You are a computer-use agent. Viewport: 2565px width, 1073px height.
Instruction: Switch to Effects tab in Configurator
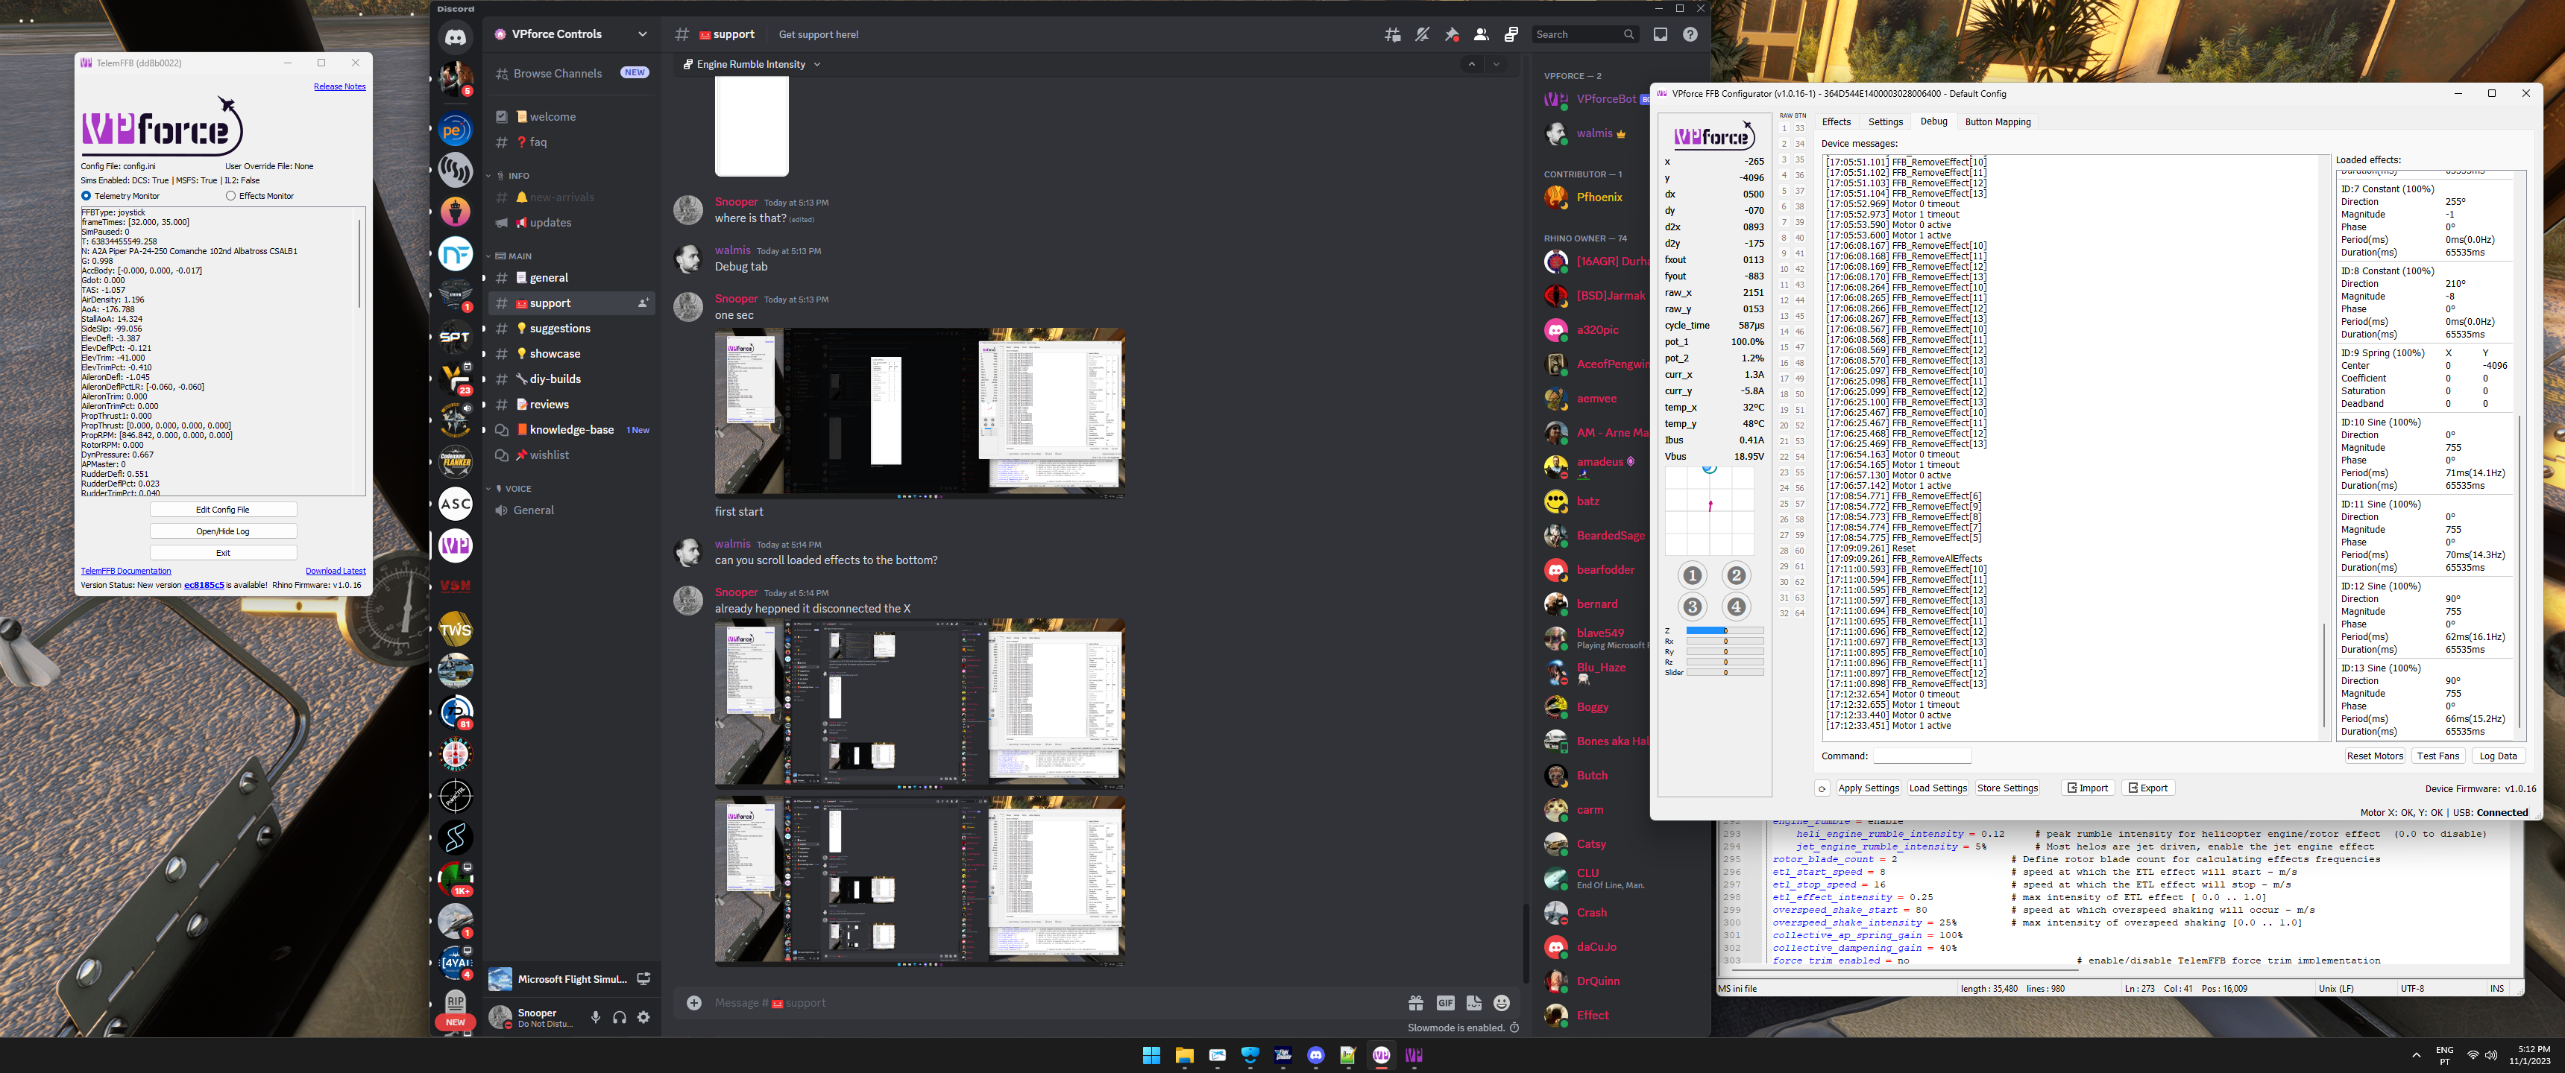[1835, 122]
